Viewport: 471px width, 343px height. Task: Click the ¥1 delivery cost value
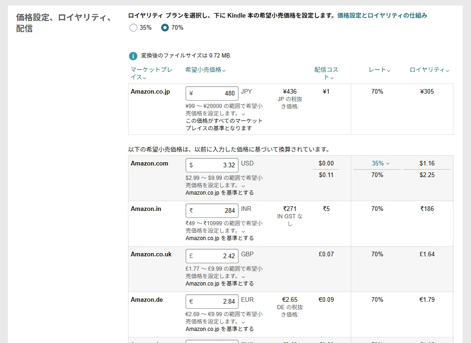tap(326, 91)
